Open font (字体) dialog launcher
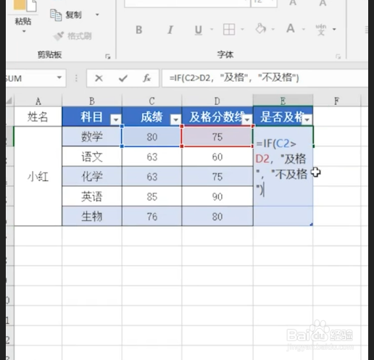Image resolution: width=374 pixels, height=360 pixels. point(338,56)
